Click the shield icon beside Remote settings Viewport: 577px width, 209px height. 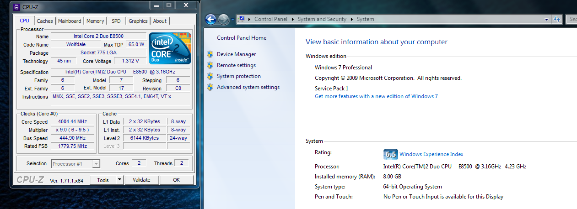click(x=210, y=65)
